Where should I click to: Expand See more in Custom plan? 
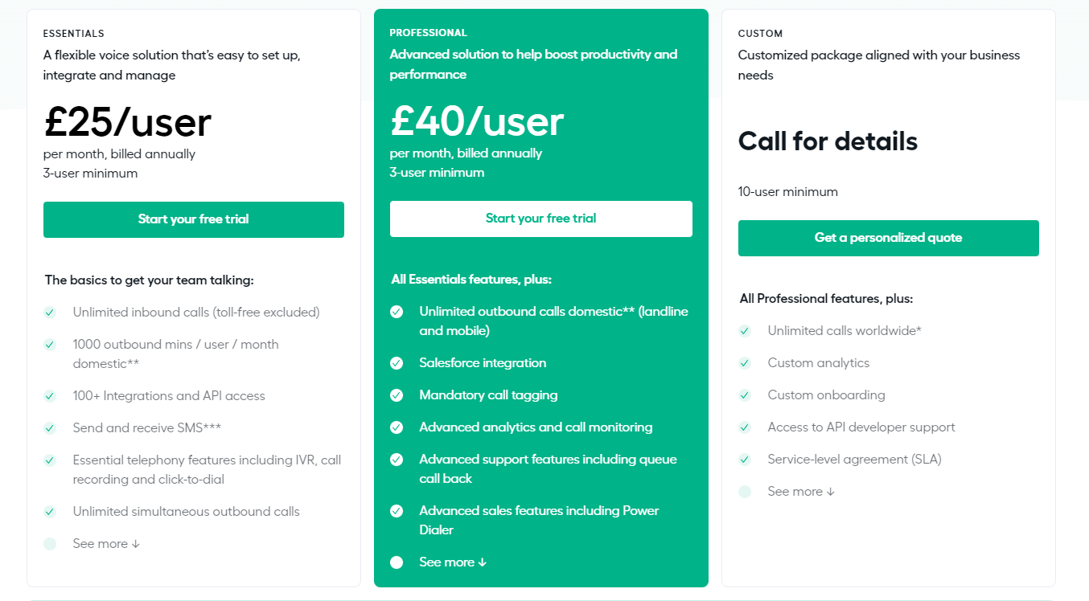click(801, 492)
